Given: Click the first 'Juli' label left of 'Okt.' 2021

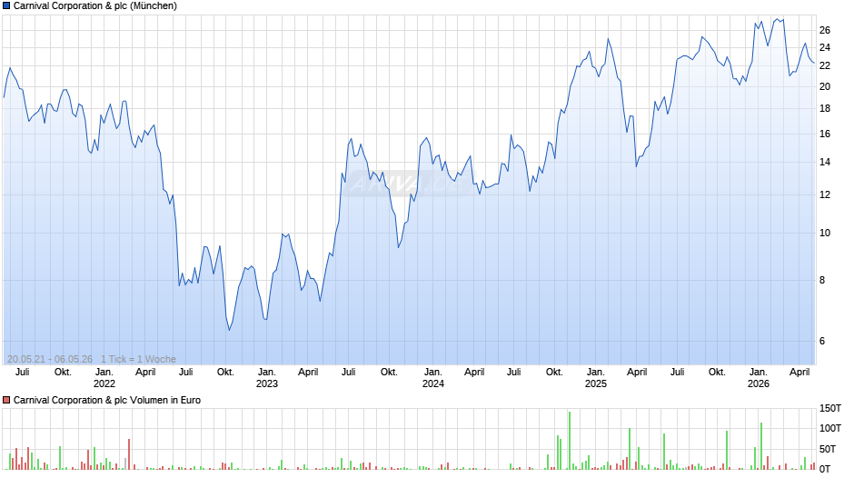Looking at the screenshot, I should click(x=23, y=372).
